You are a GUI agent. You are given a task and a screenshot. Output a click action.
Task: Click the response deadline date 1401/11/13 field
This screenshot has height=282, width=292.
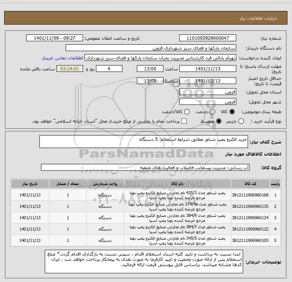coord(208,69)
